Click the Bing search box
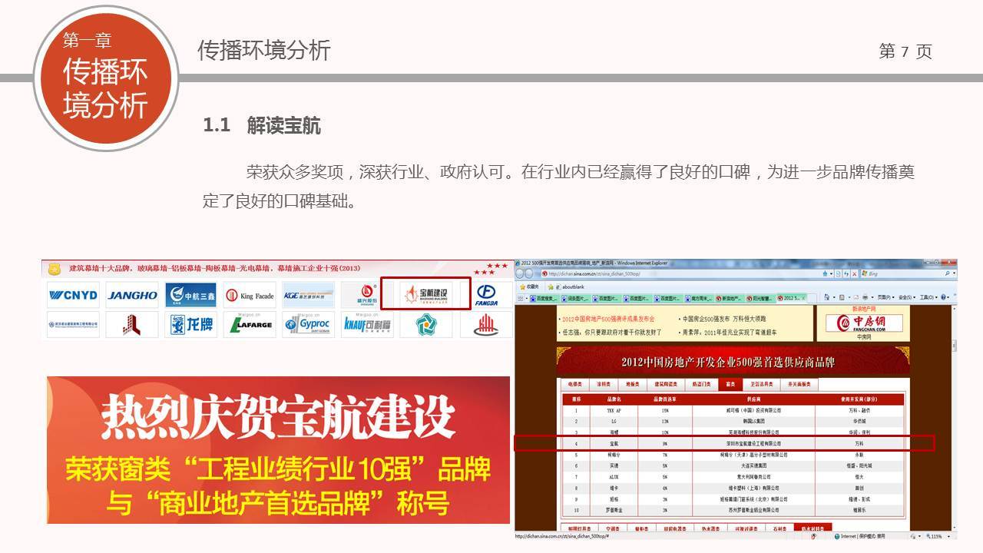Screen dimensions: 983x553 (x=906, y=273)
